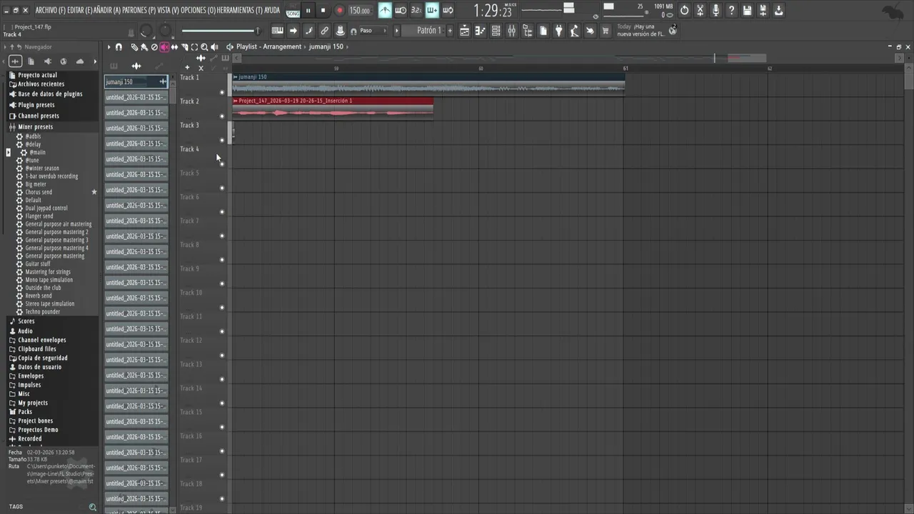Click the microphone recording icon top right
The image size is (914, 514).
(x=716, y=11)
